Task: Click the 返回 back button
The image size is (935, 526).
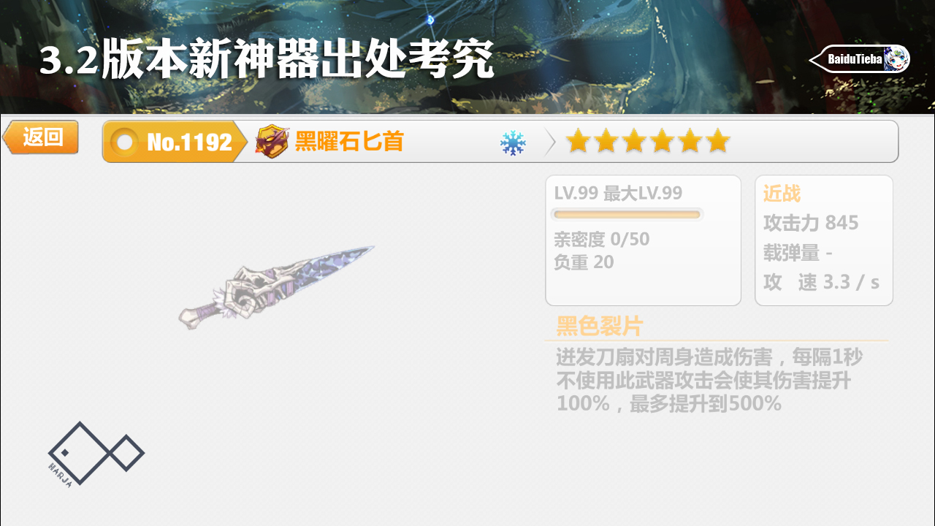Action: tap(41, 137)
